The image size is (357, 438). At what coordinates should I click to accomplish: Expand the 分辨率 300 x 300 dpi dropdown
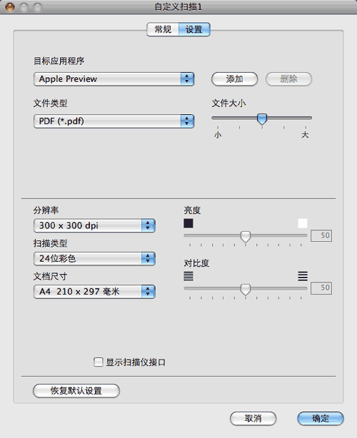tap(94, 225)
